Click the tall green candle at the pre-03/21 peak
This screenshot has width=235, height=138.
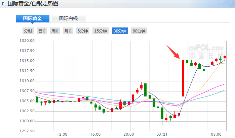point(145,90)
